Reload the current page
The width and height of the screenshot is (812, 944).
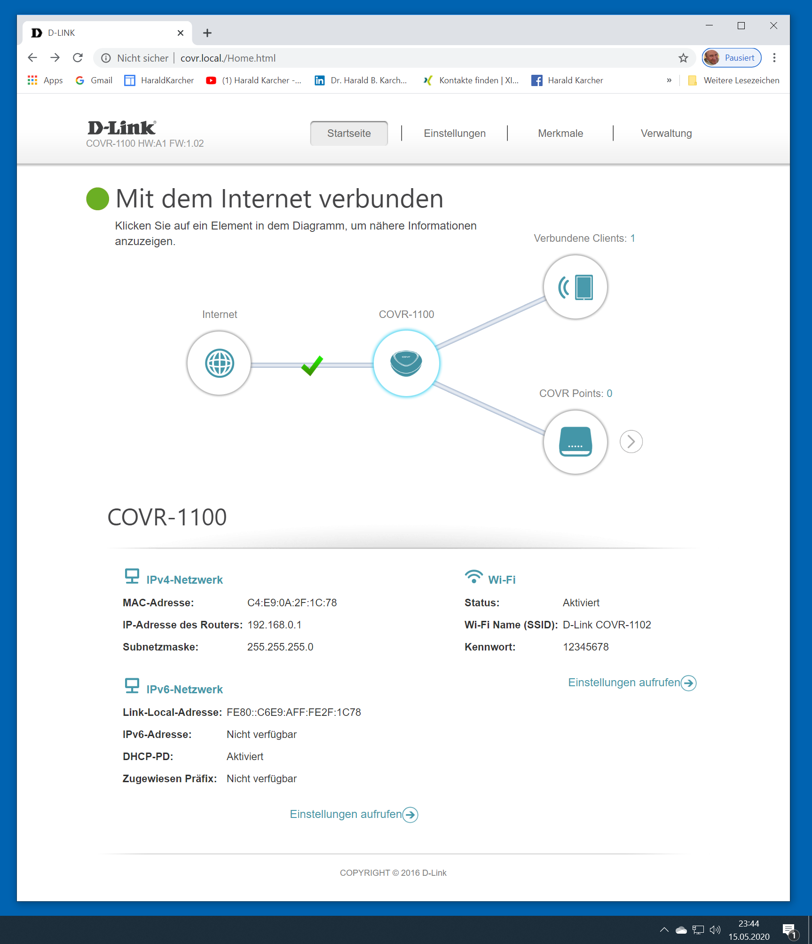78,58
